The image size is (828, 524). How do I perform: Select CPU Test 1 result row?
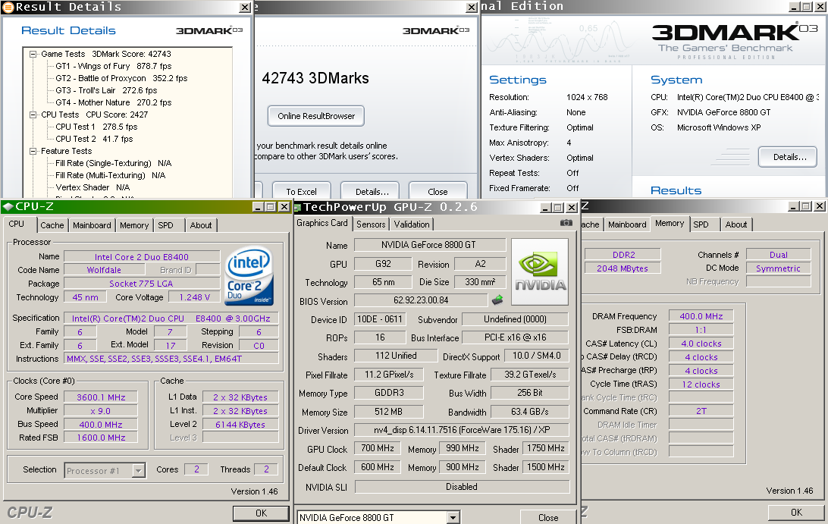point(96,127)
